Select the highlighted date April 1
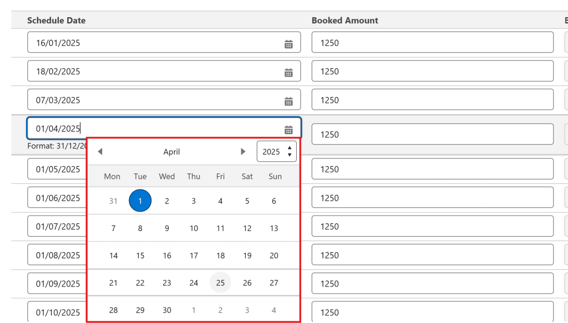Screen dimensions: 568x323 [x=140, y=201]
